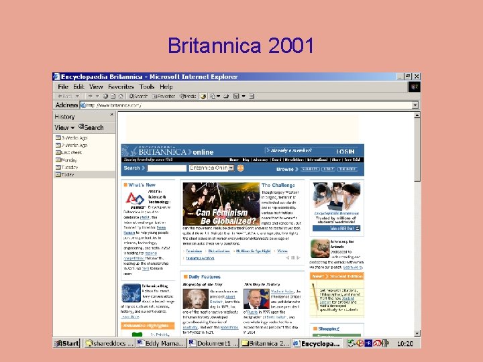Open the Search toolbar button
Screen dimensions: 483x362
[138, 96]
